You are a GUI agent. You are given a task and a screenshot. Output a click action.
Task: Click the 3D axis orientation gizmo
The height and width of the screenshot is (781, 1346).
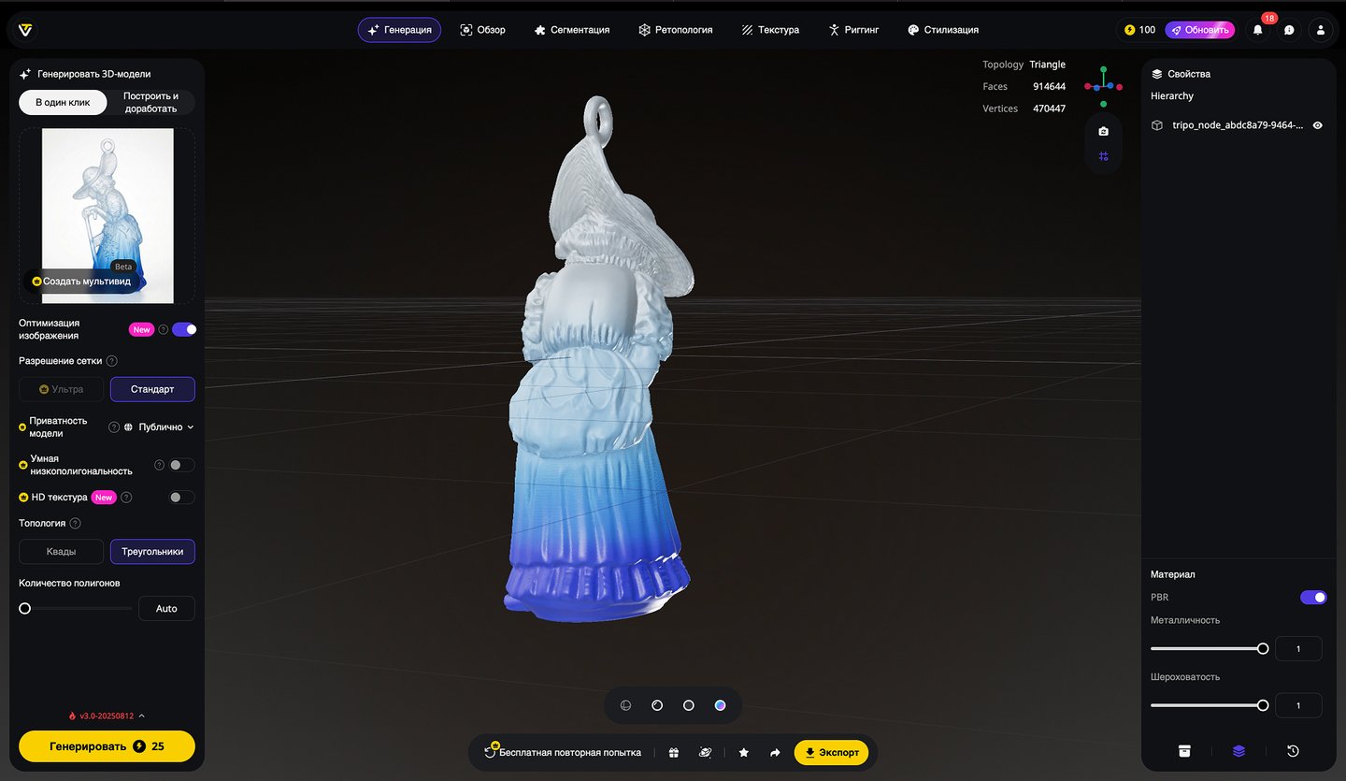(x=1104, y=86)
